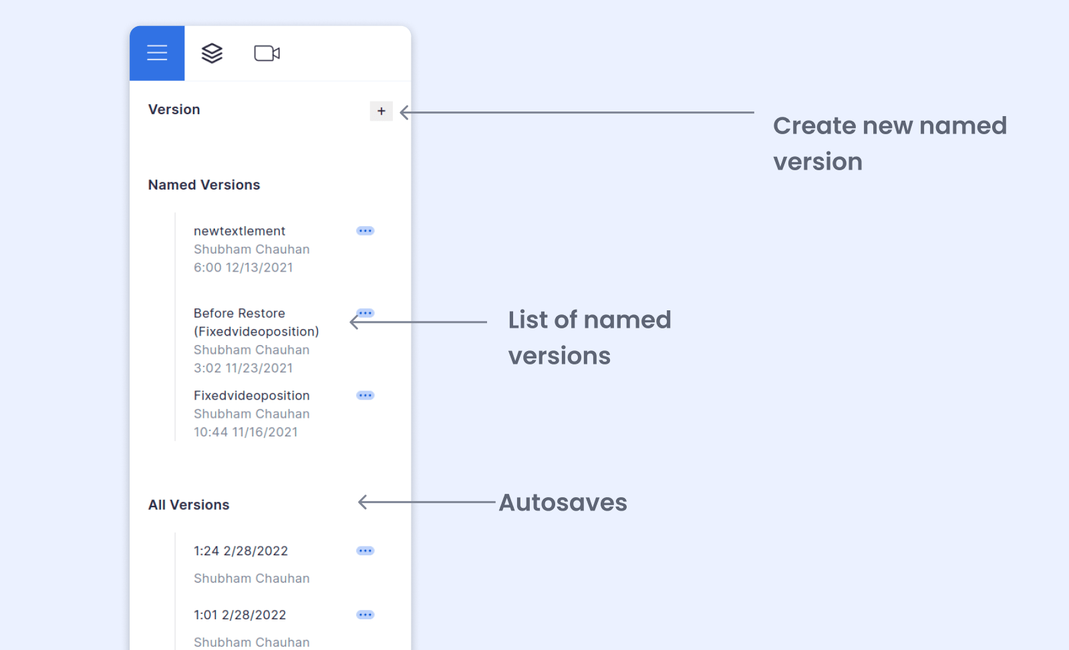Open the video camera tab
1069x650 pixels.
pos(267,53)
